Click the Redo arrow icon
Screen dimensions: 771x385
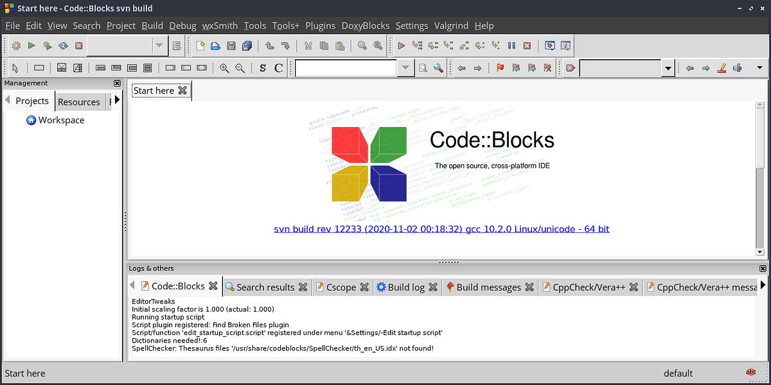[x=285, y=46]
